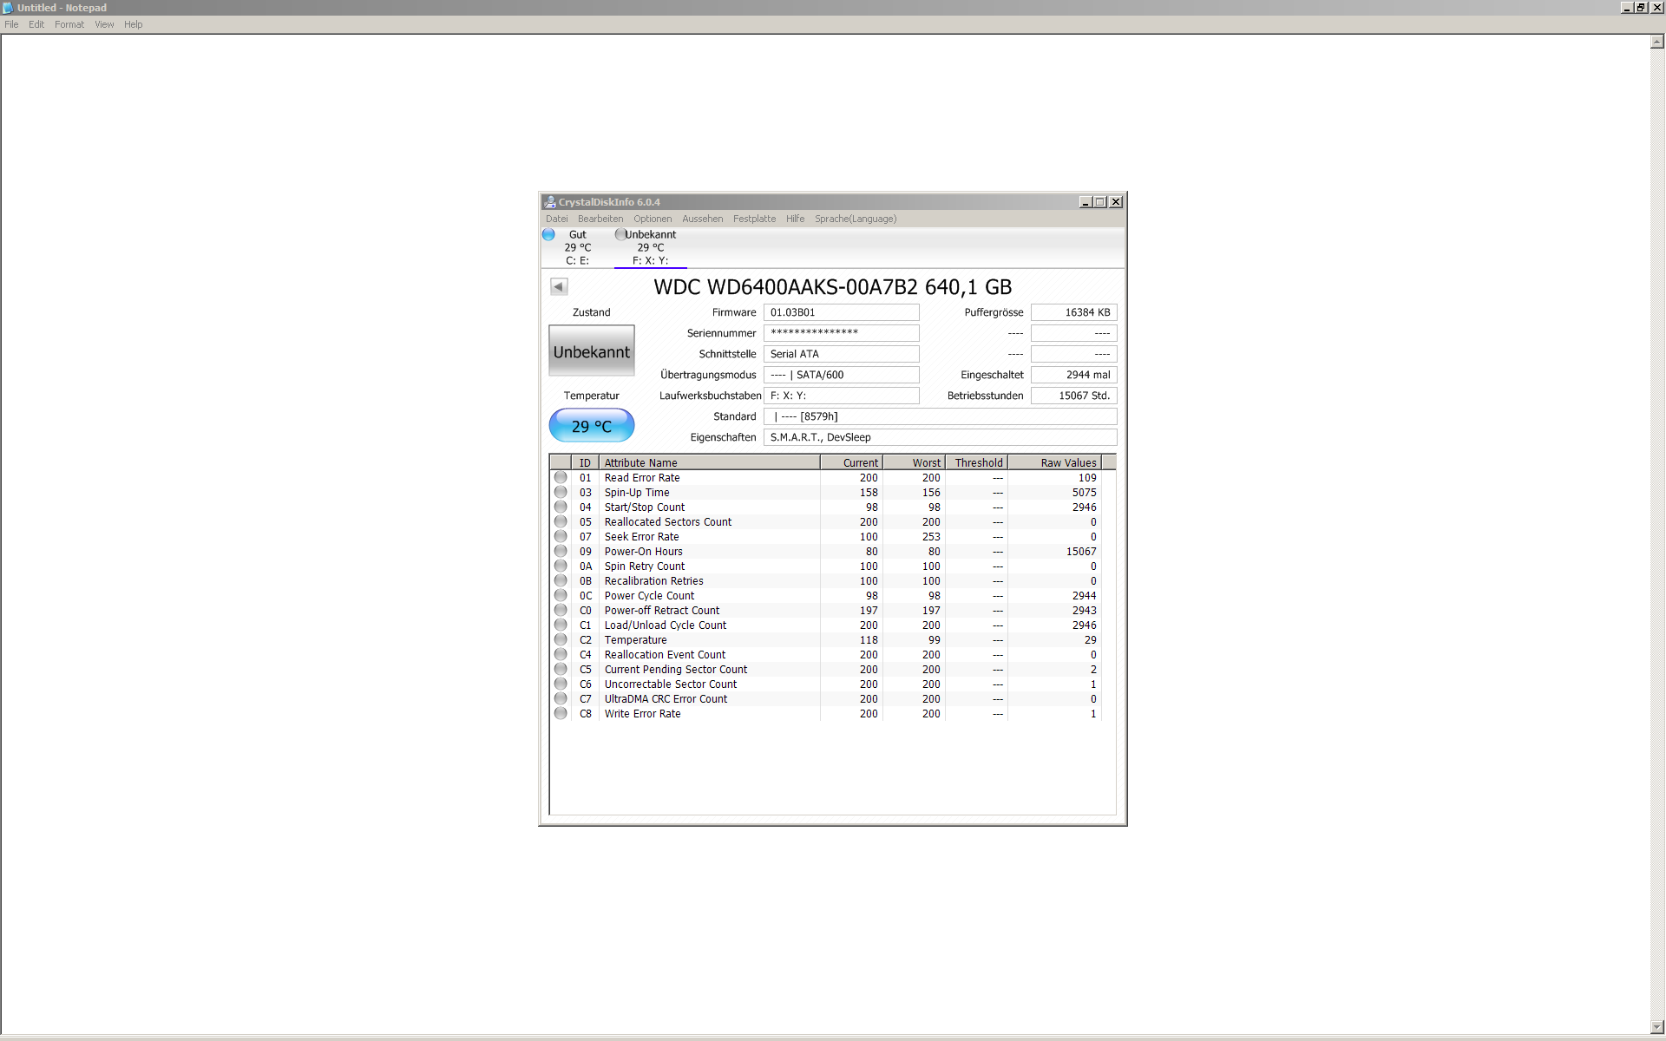The image size is (1666, 1041).
Task: Select the gray Unbekannt disk status icon
Action: (620, 234)
